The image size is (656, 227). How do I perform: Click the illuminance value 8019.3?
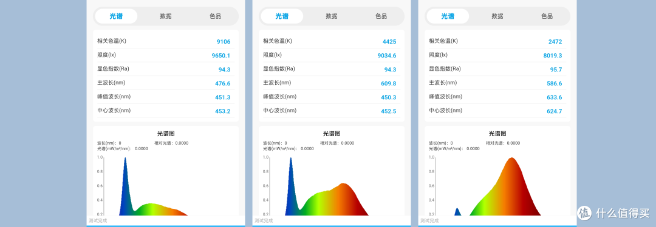pos(553,56)
